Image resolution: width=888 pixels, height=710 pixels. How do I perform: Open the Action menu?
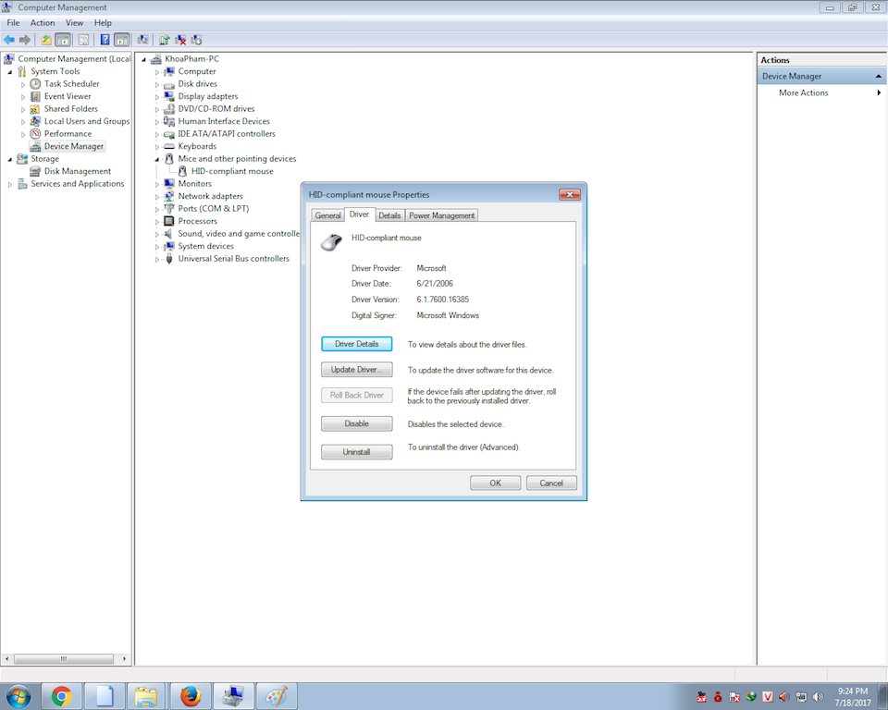coord(43,22)
